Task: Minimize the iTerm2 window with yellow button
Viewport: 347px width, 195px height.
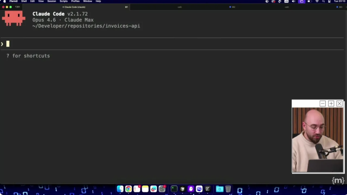Action: click(x=7, y=7)
